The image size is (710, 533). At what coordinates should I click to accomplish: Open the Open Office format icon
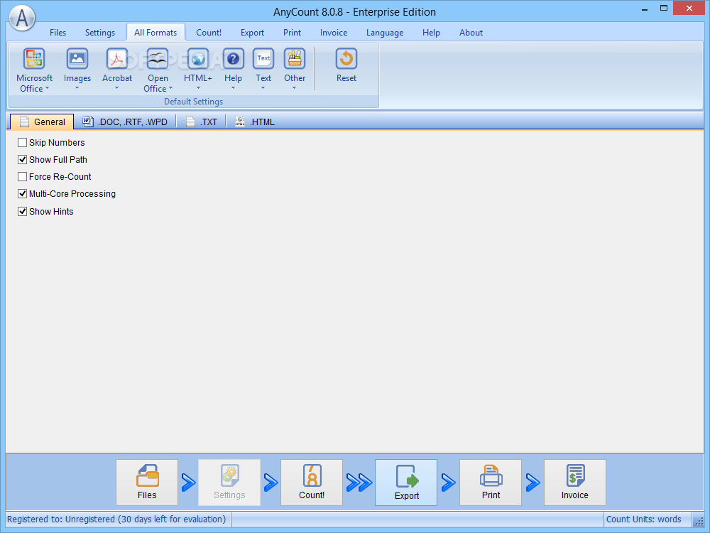(158, 59)
